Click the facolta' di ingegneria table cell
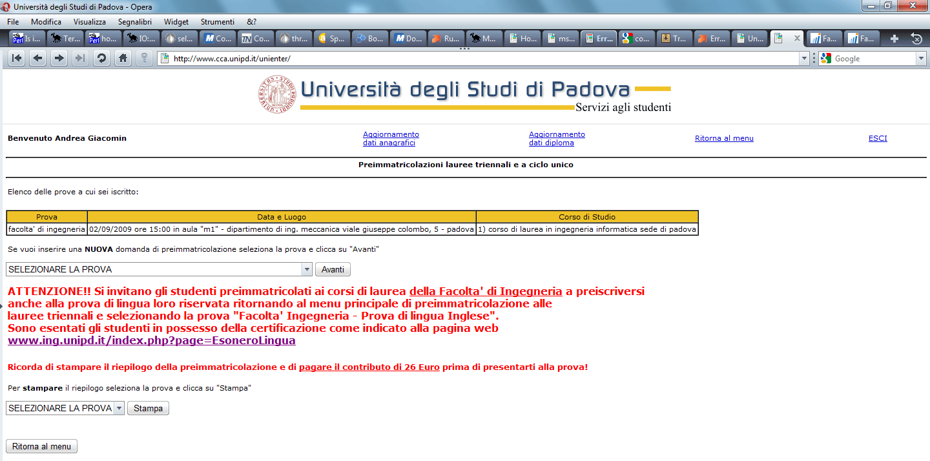Image resolution: width=930 pixels, height=461 pixels. 46,229
